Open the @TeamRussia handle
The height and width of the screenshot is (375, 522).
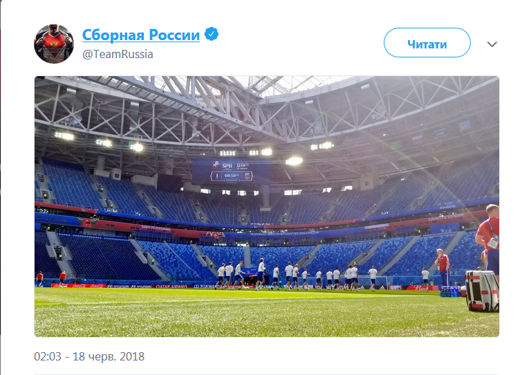click(x=118, y=54)
